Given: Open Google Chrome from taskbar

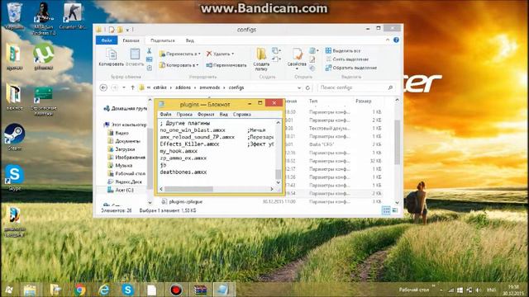Looking at the screenshot, I should pyautogui.click(x=79, y=290).
